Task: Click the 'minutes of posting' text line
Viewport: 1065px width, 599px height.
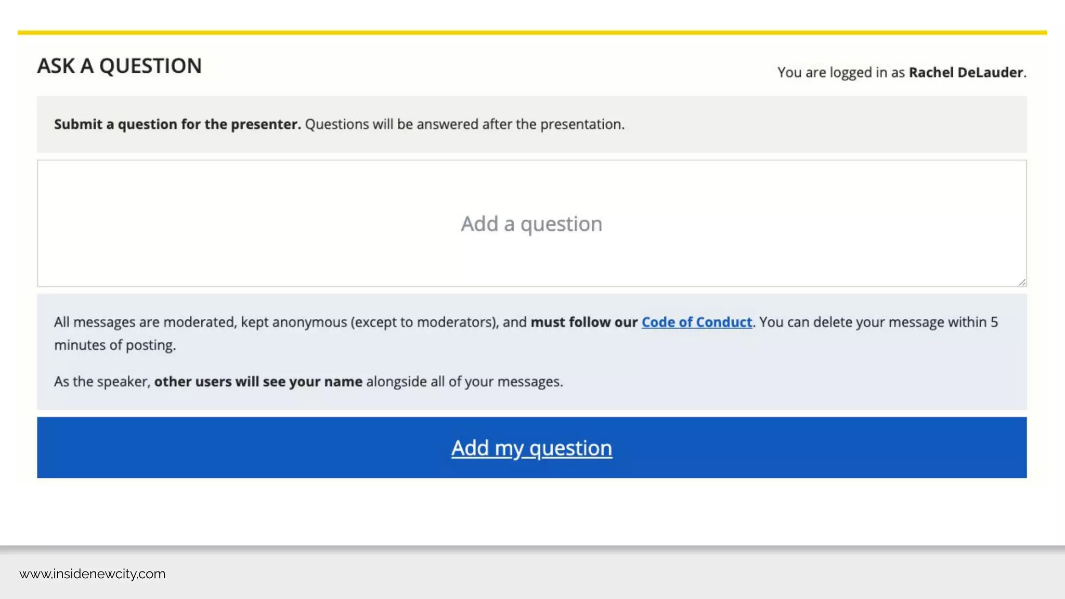Action: coord(115,345)
